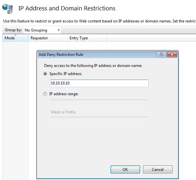Sort list by Entry Type column header
The width and height of the screenshot is (196, 180).
[x=87, y=38]
